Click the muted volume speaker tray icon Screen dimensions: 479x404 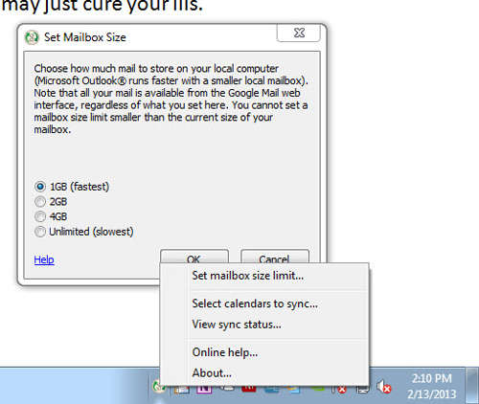coord(383,387)
